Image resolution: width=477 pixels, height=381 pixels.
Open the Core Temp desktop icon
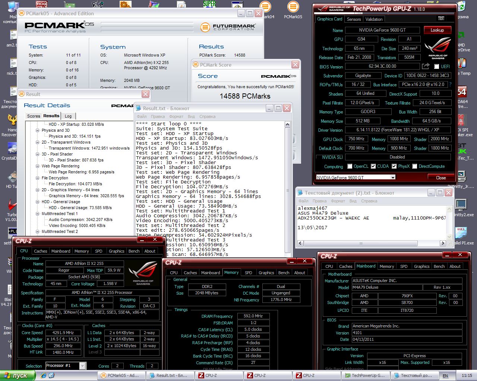coord(462,63)
